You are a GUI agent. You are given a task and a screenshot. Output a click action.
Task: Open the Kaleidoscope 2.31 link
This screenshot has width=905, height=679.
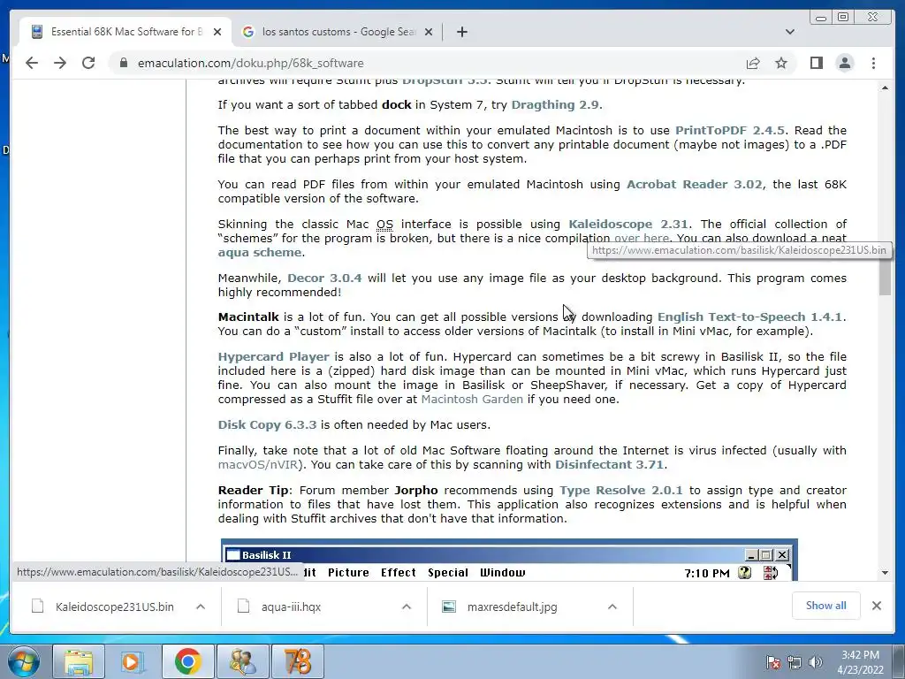tap(628, 224)
